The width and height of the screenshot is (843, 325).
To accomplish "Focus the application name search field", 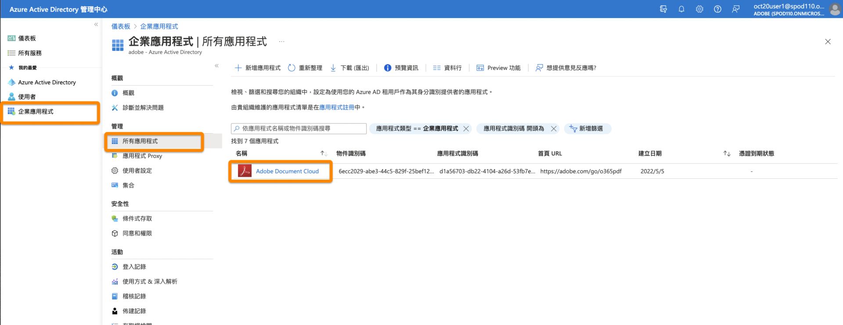I will [299, 128].
